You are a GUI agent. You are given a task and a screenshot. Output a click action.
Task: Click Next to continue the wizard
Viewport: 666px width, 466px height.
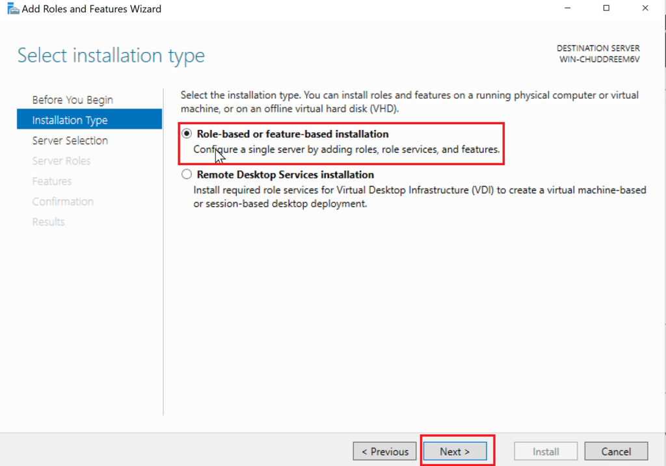454,451
